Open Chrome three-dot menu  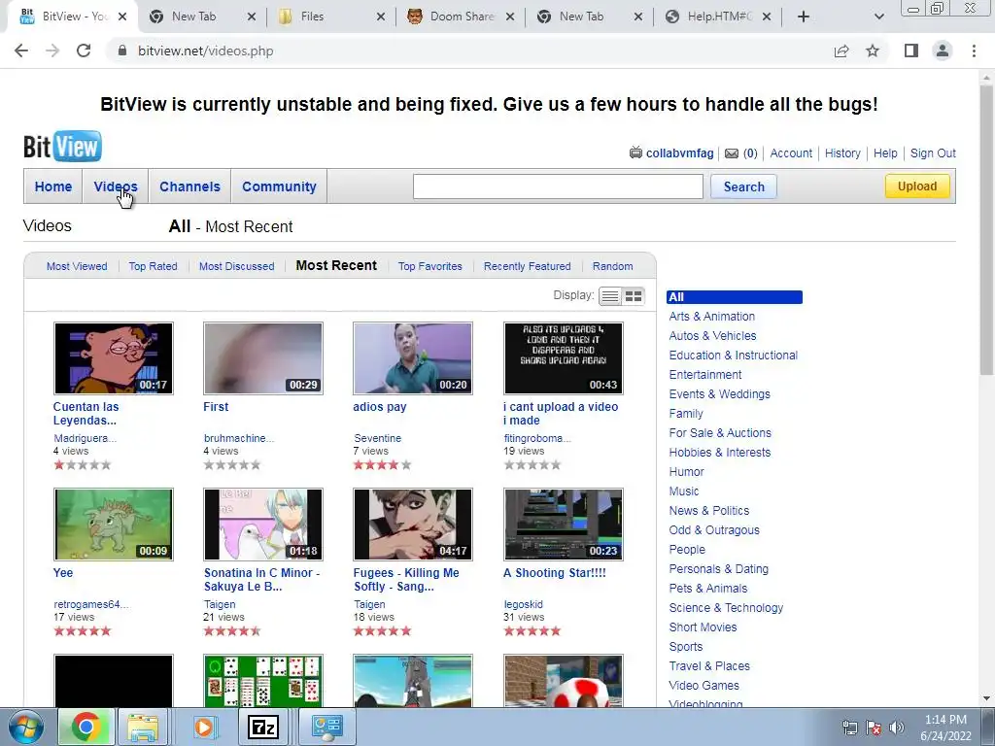coord(974,51)
